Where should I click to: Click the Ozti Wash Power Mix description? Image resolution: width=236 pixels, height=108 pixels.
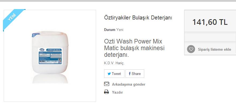134,48
